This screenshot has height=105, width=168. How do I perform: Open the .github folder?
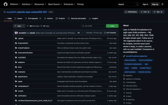(x=21, y=38)
